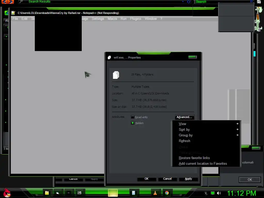The height and width of the screenshot is (198, 264).
Task: Click the Notepad++ title bar icon
Action: pyautogui.click(x=13, y=13)
